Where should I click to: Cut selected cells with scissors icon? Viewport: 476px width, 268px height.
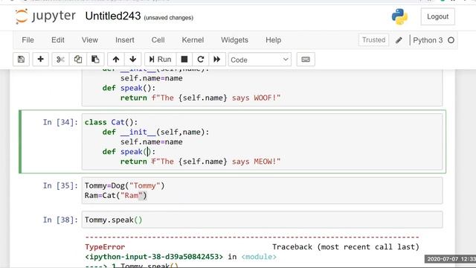[x=60, y=60]
